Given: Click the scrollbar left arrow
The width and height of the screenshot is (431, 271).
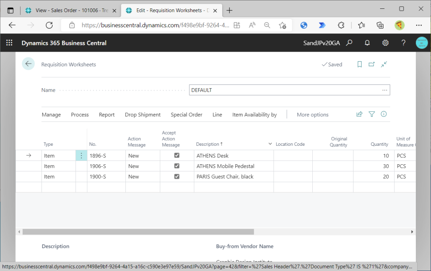Looking at the screenshot, I should click(19, 232).
